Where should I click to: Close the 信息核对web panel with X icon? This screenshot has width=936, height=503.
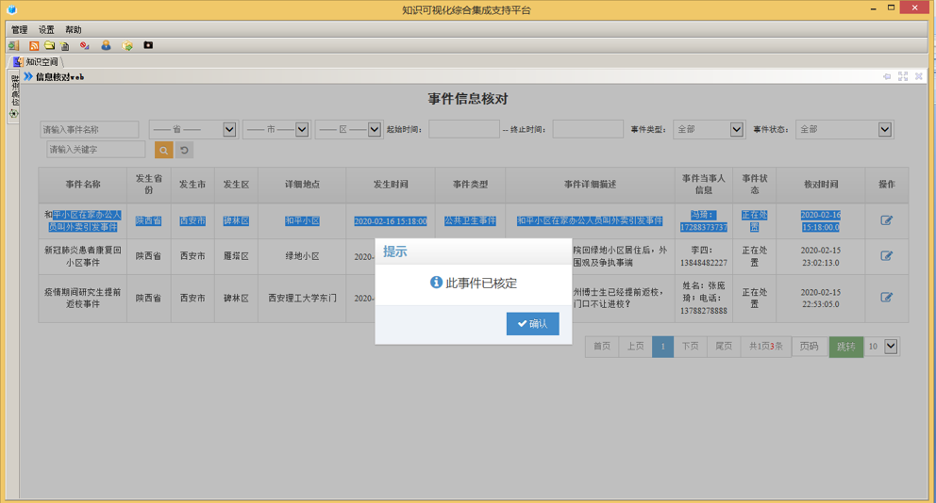click(919, 76)
